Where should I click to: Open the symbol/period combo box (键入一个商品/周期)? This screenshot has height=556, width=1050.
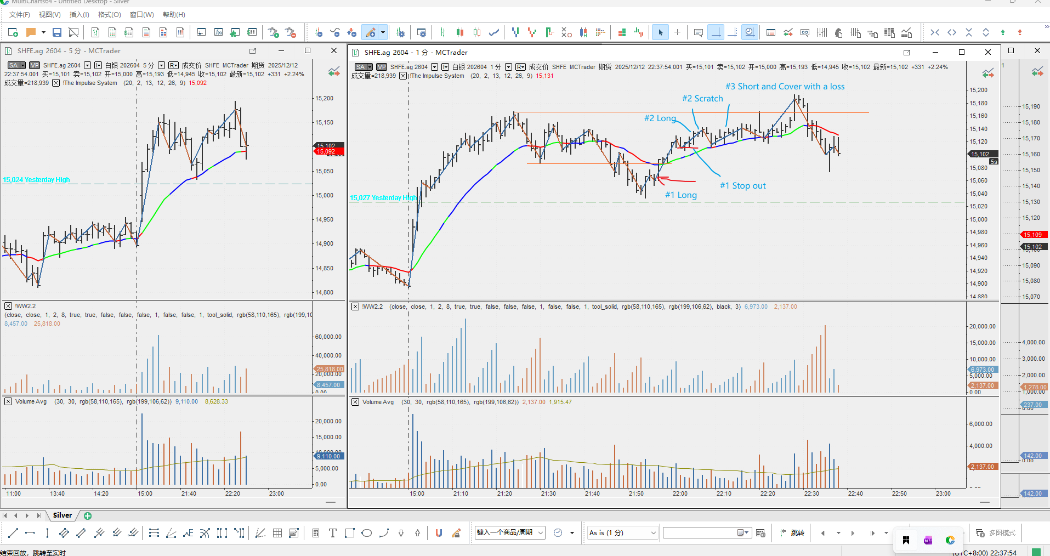(x=510, y=532)
